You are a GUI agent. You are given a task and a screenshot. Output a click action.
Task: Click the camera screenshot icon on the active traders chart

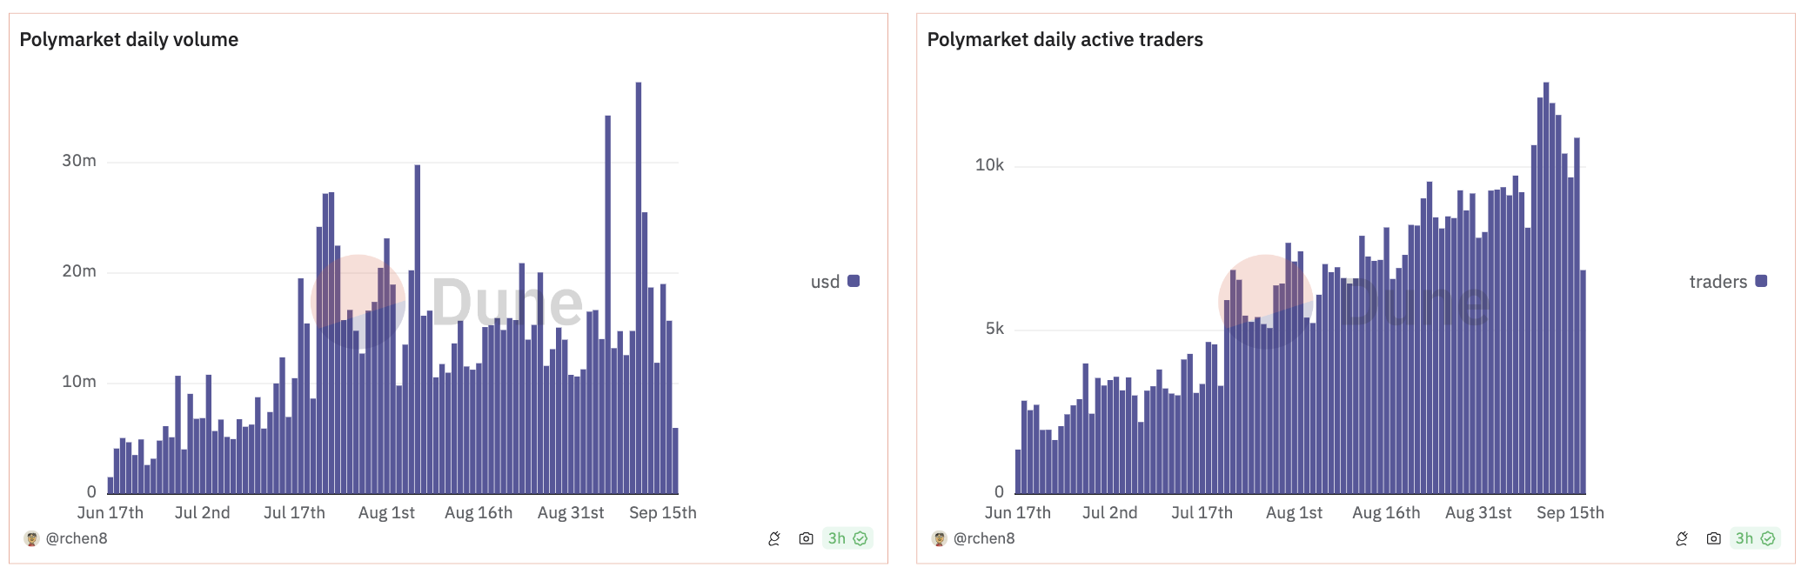pos(1713,538)
